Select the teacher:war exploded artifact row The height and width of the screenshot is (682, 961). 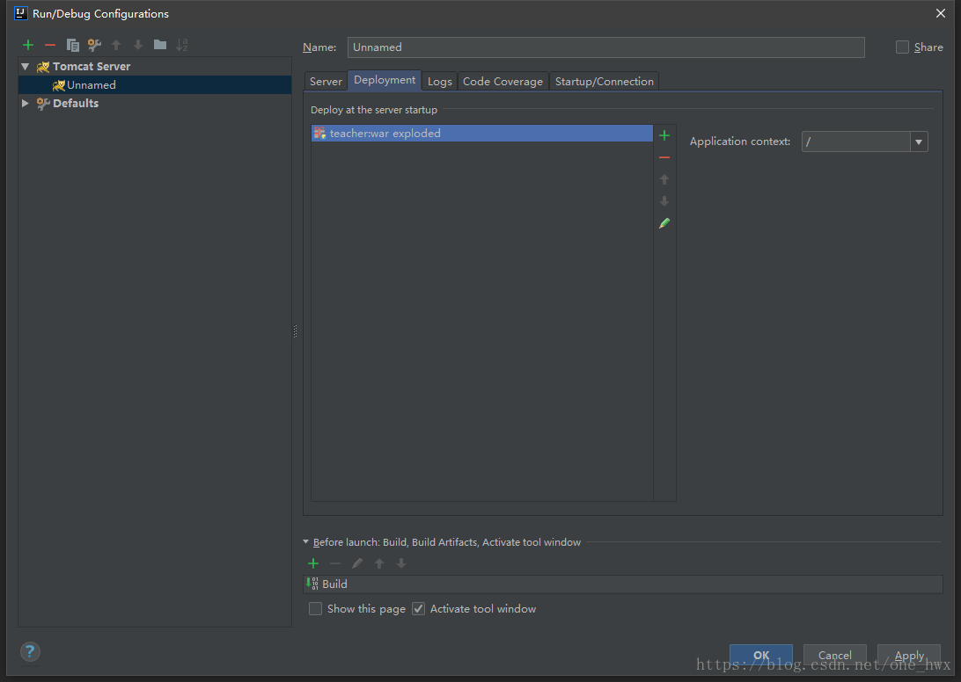pos(481,133)
